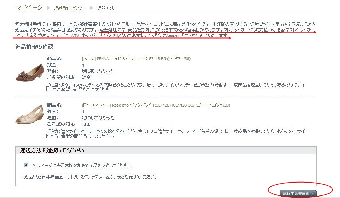Click the 返品情報の確認 heading
340x198 pixels.
pos(34,47)
